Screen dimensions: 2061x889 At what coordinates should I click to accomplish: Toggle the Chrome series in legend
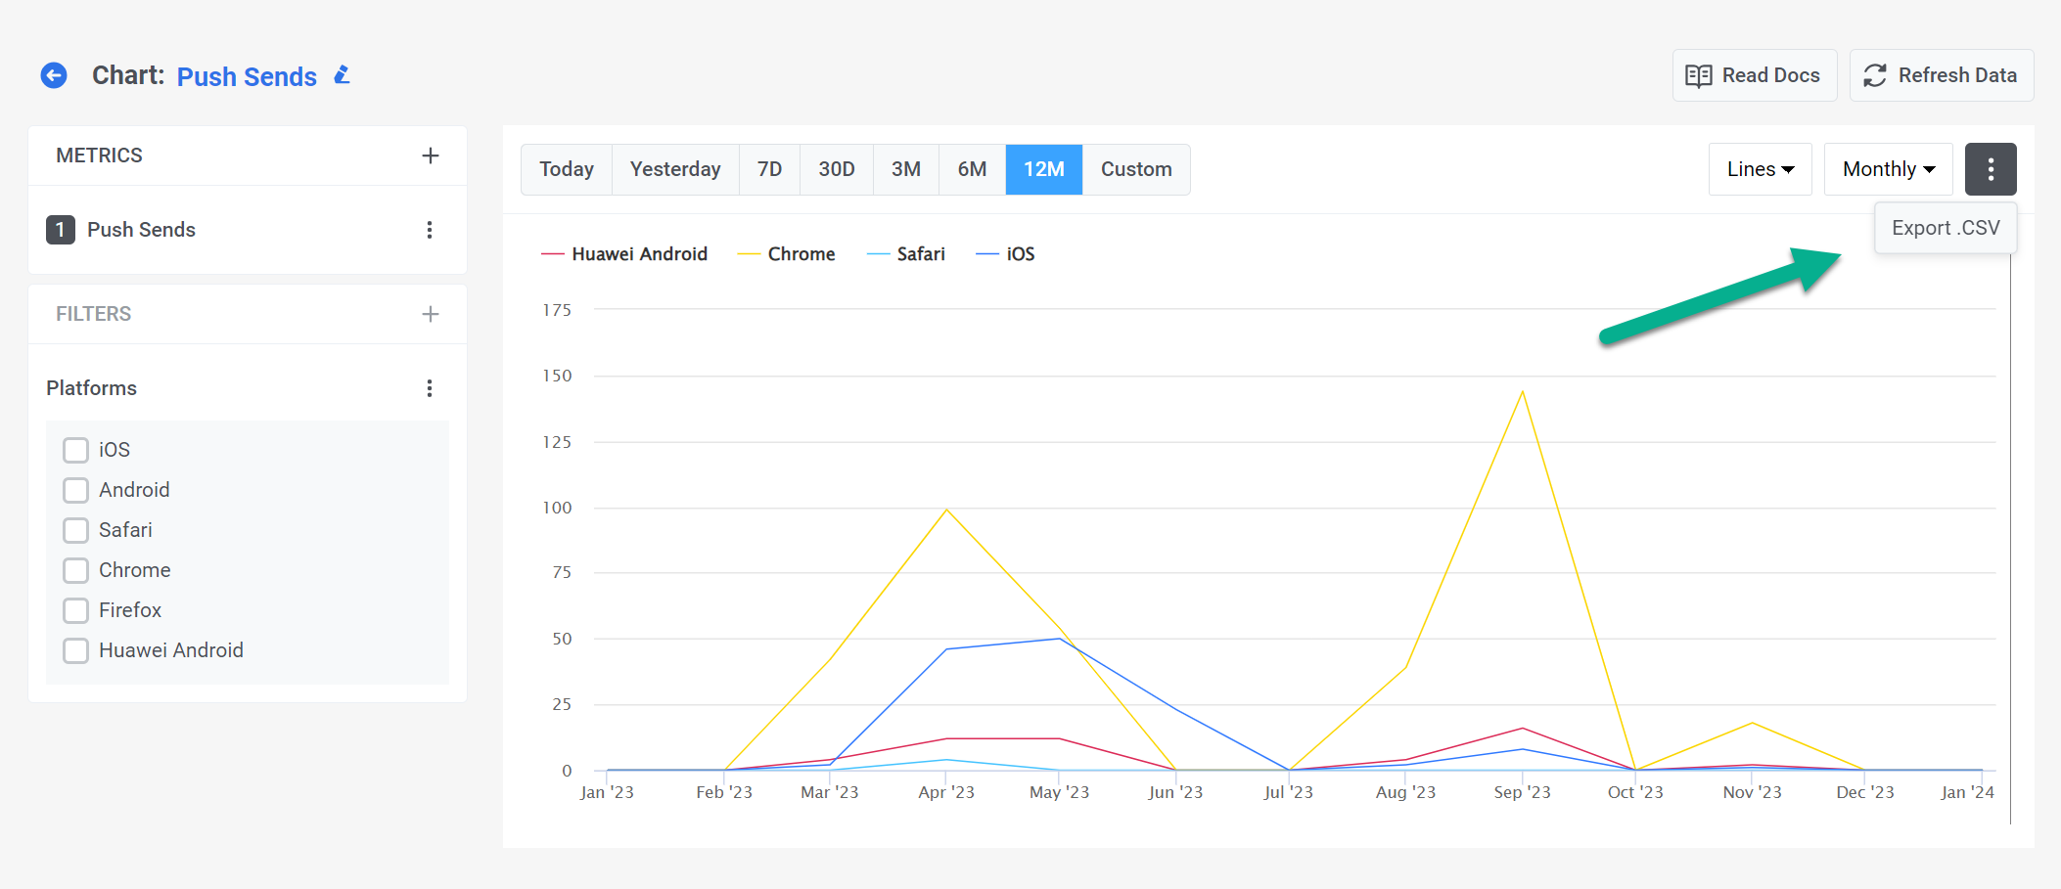800,254
